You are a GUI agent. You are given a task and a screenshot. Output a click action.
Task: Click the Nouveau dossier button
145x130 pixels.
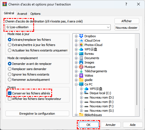click(x=127, y=28)
